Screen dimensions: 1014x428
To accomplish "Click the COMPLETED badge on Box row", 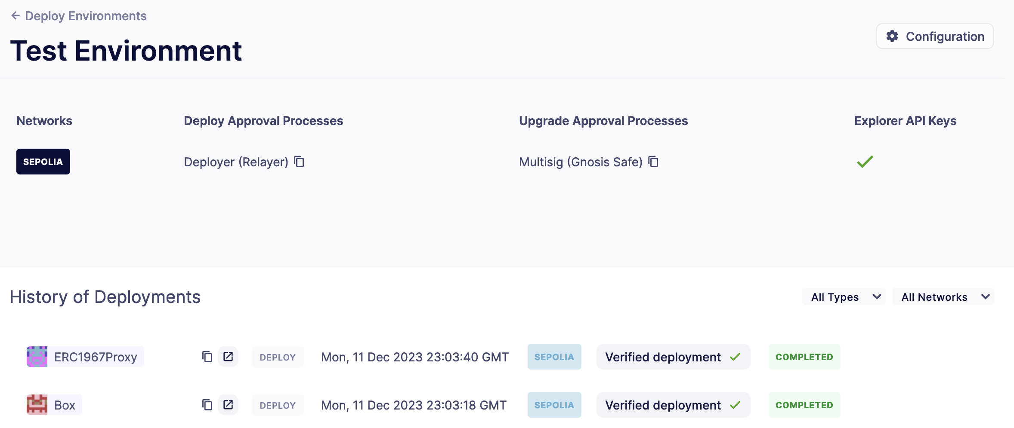I will tap(804, 405).
